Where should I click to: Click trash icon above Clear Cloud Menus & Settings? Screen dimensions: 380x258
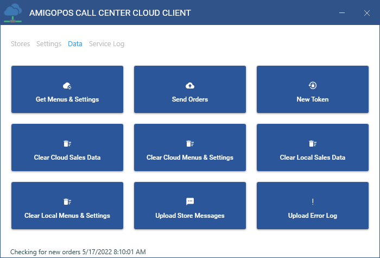[x=190, y=144]
